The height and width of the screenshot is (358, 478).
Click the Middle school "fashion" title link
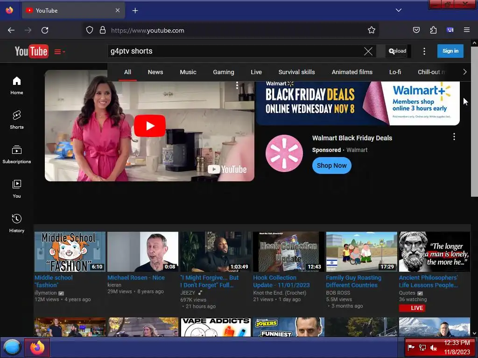pyautogui.click(x=53, y=281)
